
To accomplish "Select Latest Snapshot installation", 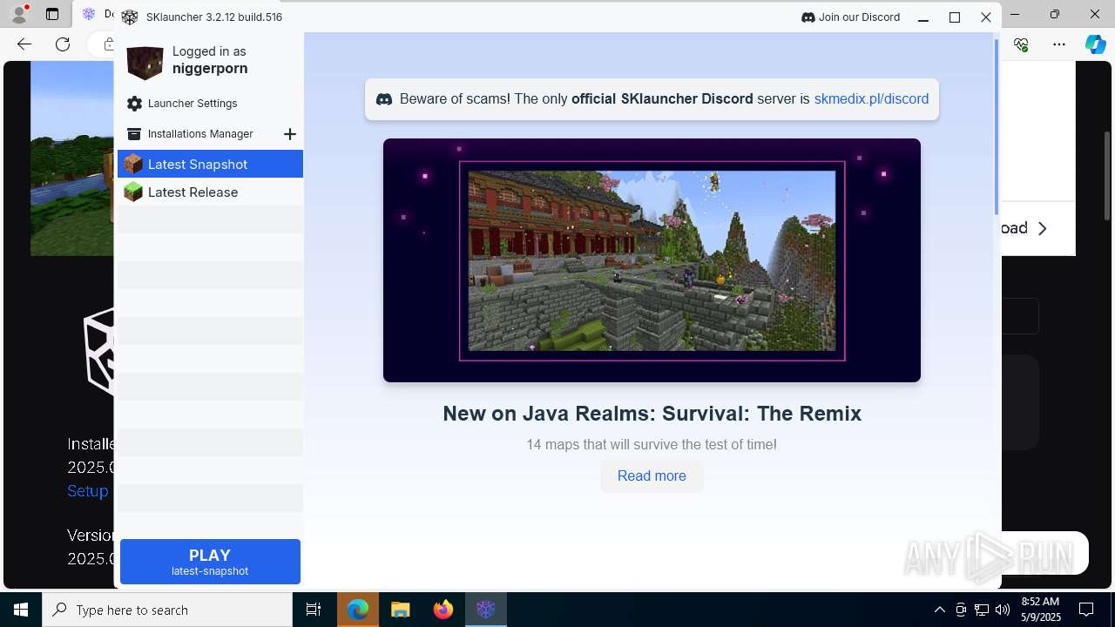I will tap(210, 164).
